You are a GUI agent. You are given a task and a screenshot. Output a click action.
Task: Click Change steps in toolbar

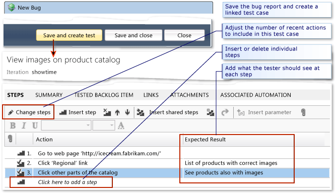(29, 112)
